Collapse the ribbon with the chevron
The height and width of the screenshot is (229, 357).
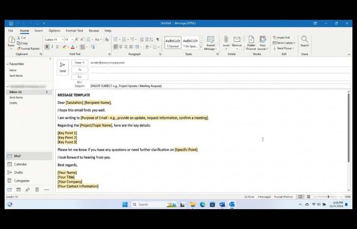click(349, 54)
